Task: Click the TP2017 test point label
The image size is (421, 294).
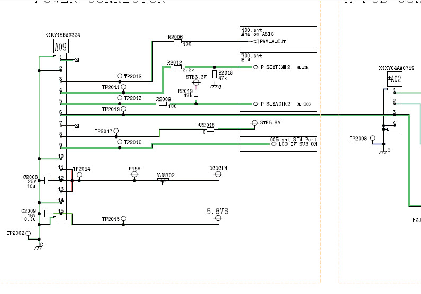Action: pos(103,131)
